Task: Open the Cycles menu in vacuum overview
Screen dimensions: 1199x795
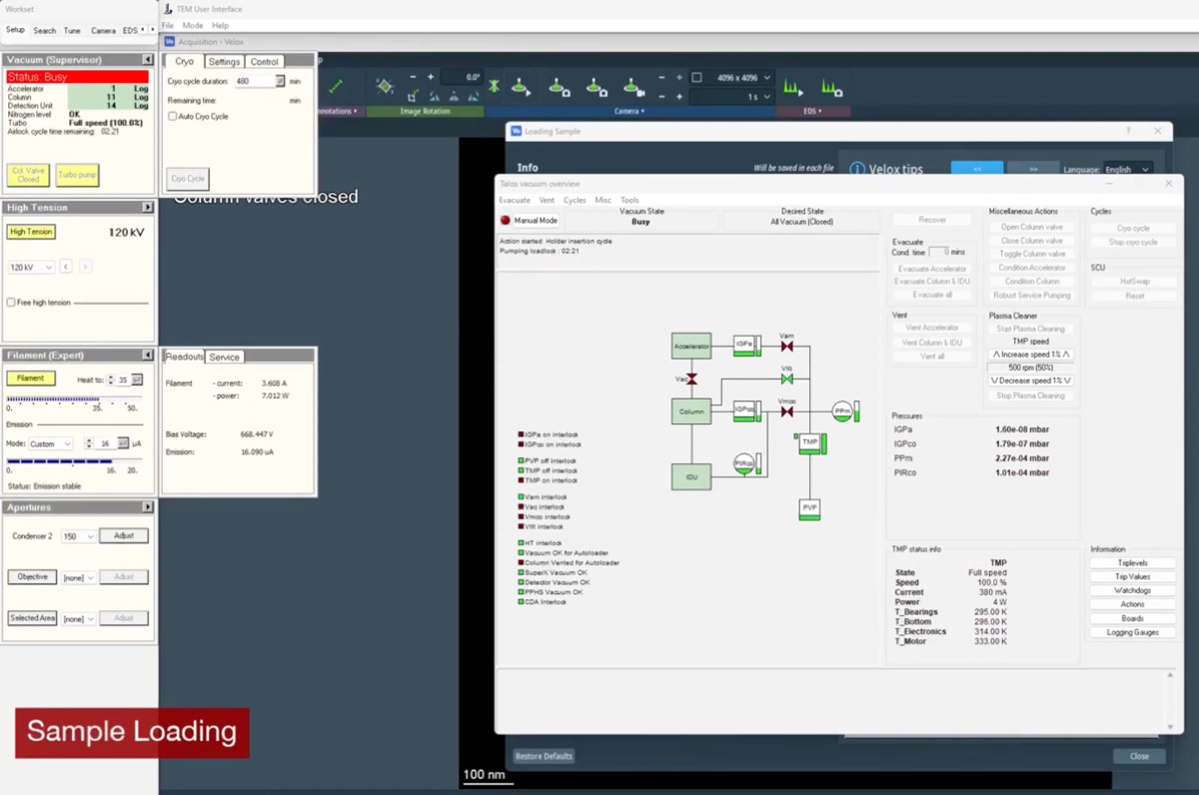Action: tap(575, 200)
